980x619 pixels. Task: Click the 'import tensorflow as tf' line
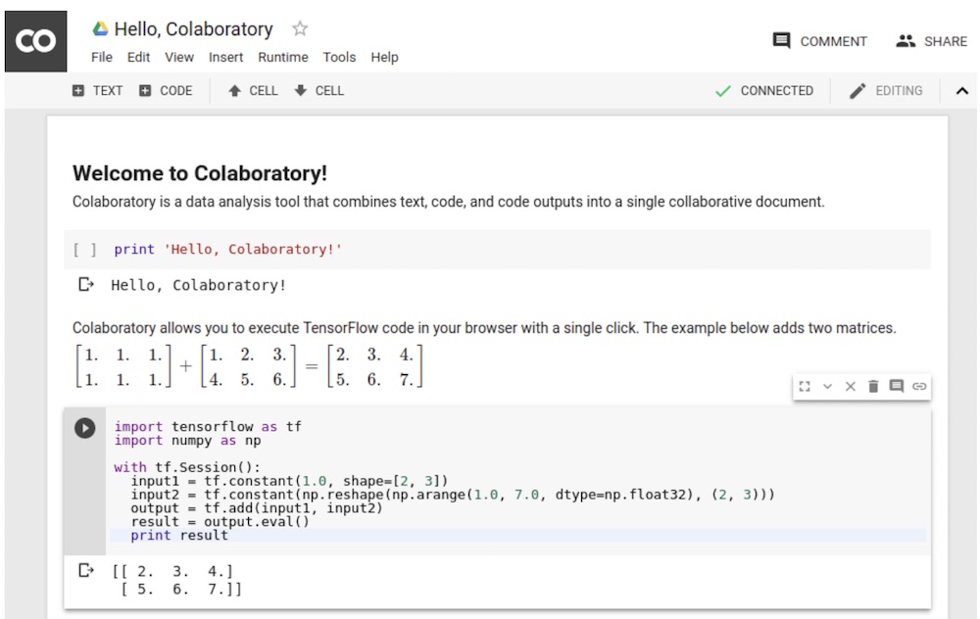click(208, 427)
